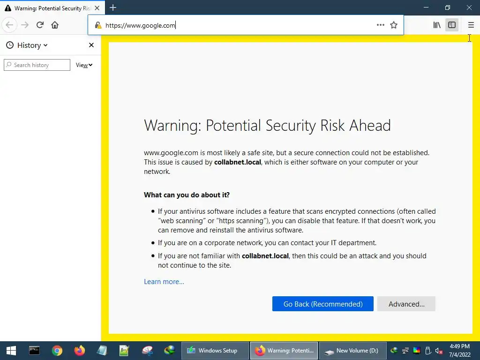Open the green notepad app in taskbar
The width and height of the screenshot is (480, 360).
pos(124,351)
